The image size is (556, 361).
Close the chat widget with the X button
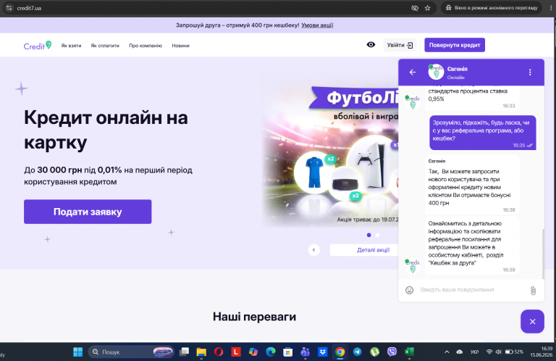(x=532, y=322)
